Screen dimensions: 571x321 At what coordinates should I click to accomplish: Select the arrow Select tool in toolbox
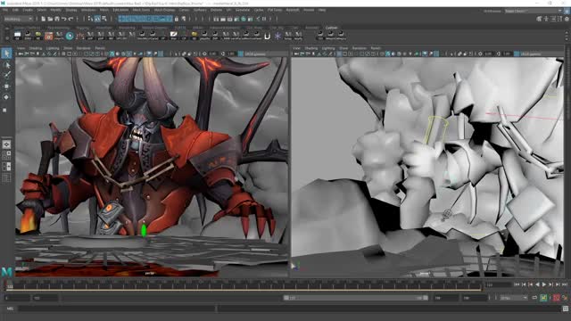point(6,53)
